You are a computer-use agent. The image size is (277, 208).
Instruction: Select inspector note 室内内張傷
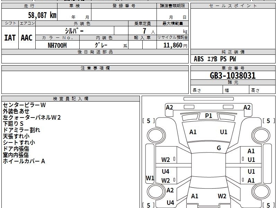click(16, 155)
